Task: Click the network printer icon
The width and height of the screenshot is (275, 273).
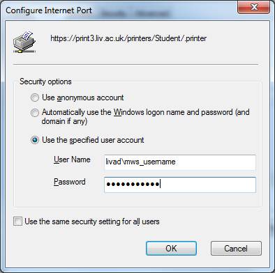Action: (24, 41)
